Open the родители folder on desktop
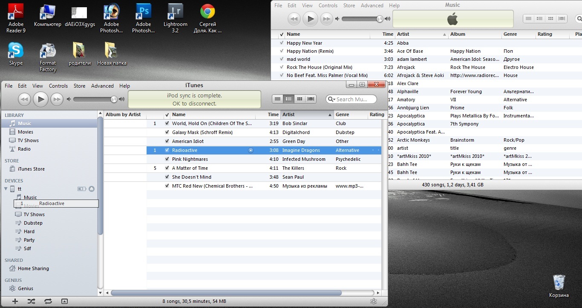The image size is (582, 308). 79,54
